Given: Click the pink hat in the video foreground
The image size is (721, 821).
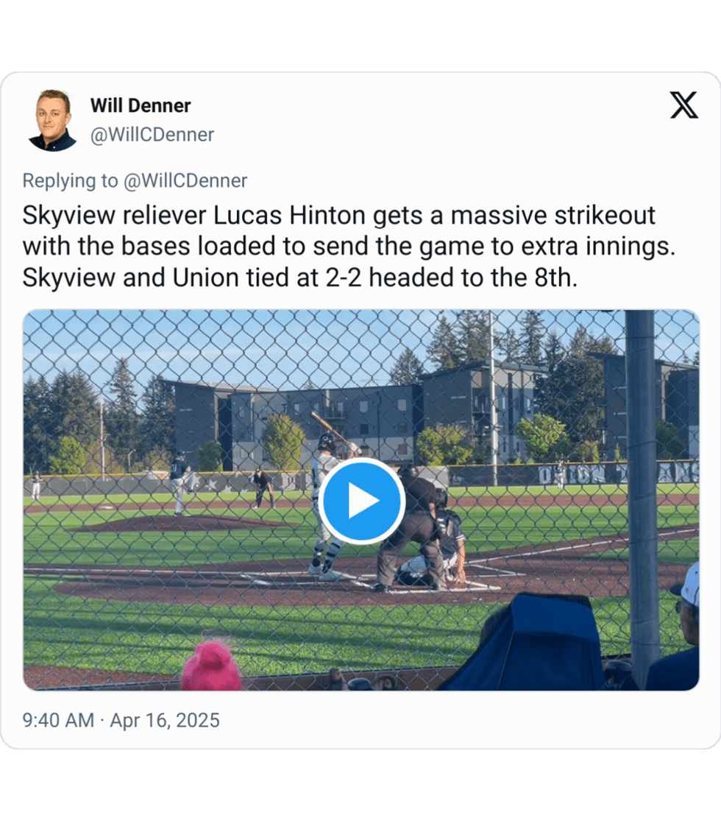Looking at the screenshot, I should (x=212, y=664).
